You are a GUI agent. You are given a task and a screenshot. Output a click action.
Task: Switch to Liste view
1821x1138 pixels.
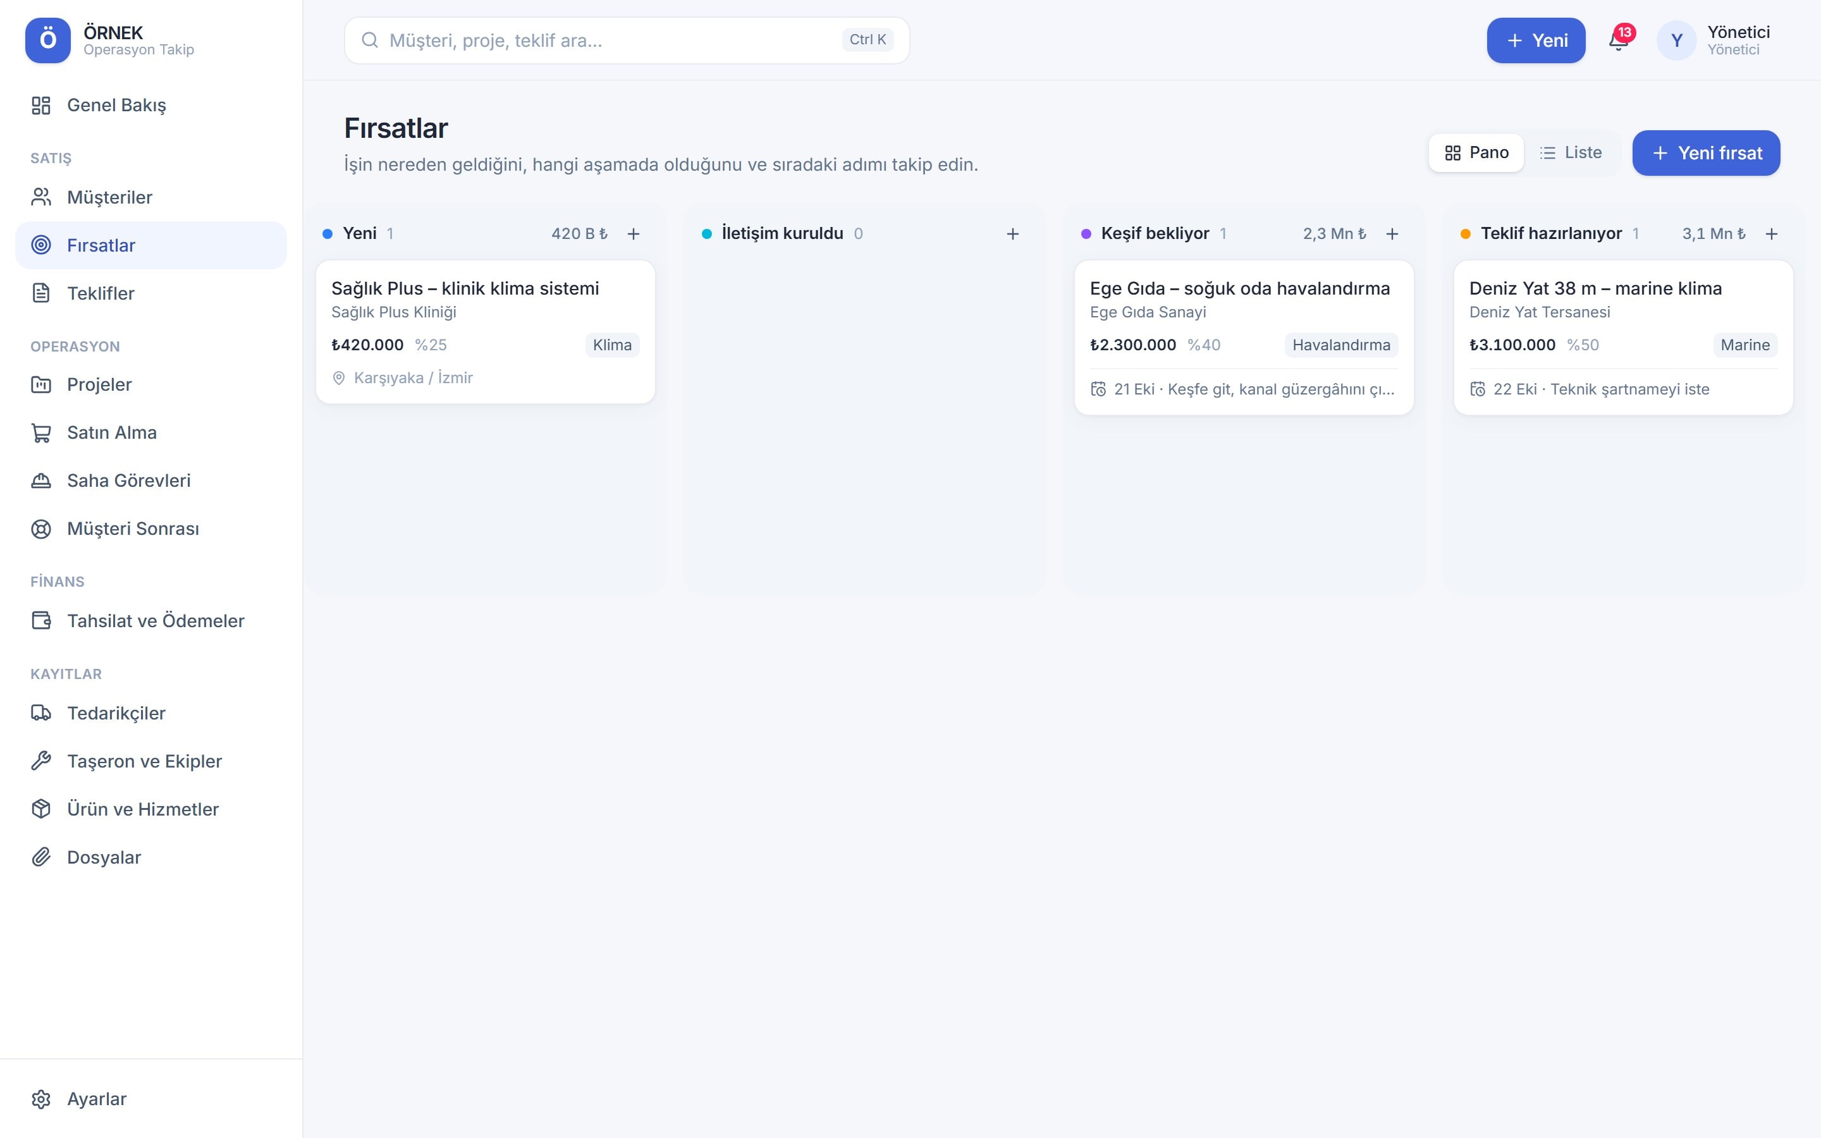1571,153
